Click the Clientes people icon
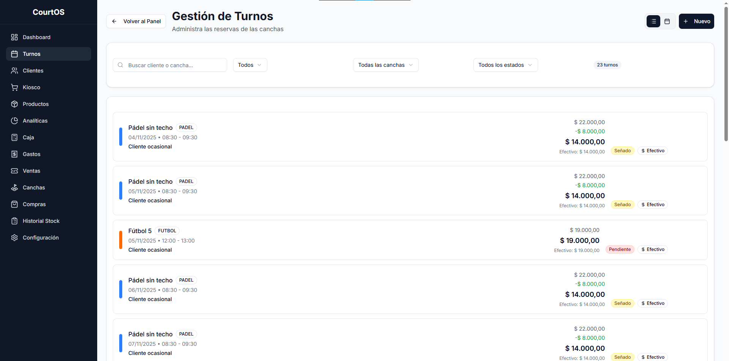The height and width of the screenshot is (361, 729). 14,71
